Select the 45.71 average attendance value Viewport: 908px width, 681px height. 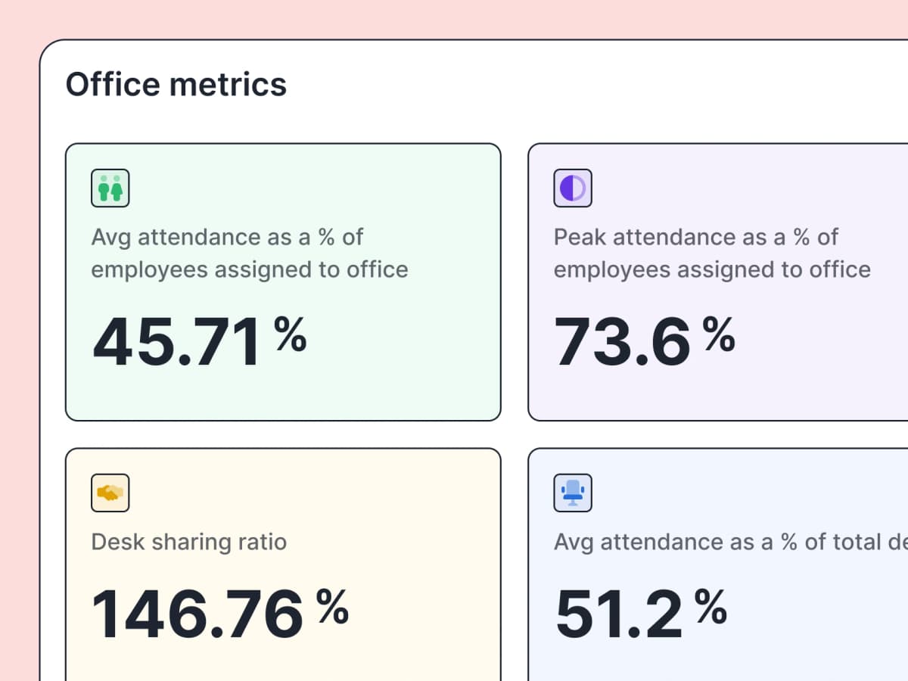click(178, 343)
